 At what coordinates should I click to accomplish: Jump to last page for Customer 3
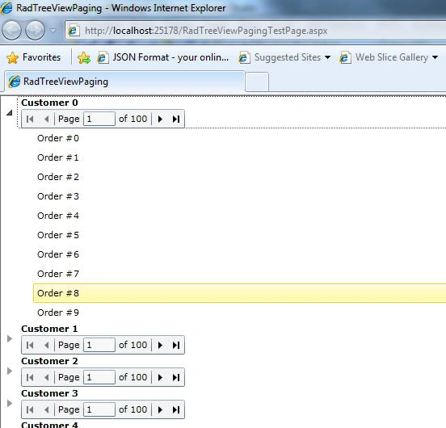click(x=176, y=409)
